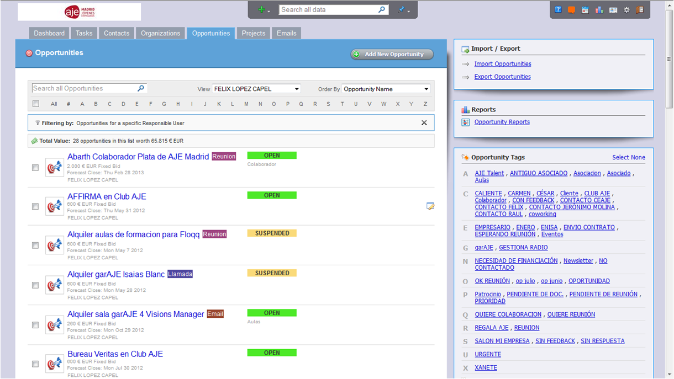674x379 pixels.
Task: Tick the Alquiler garAJE Isaias Blanc checkbox
Action: pyautogui.click(x=35, y=285)
